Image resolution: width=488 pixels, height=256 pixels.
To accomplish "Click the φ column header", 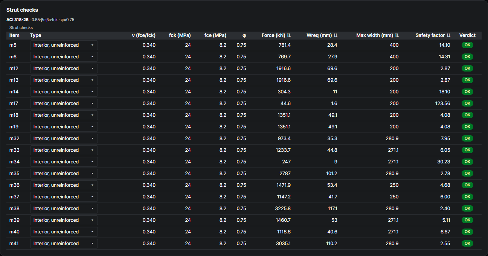I will [x=244, y=35].
